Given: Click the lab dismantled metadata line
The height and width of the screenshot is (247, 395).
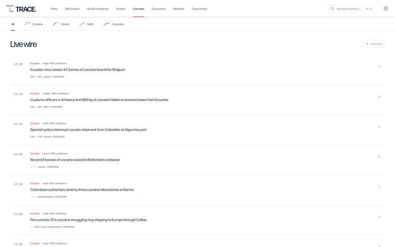Looking at the screenshot, I should [x=49, y=197].
